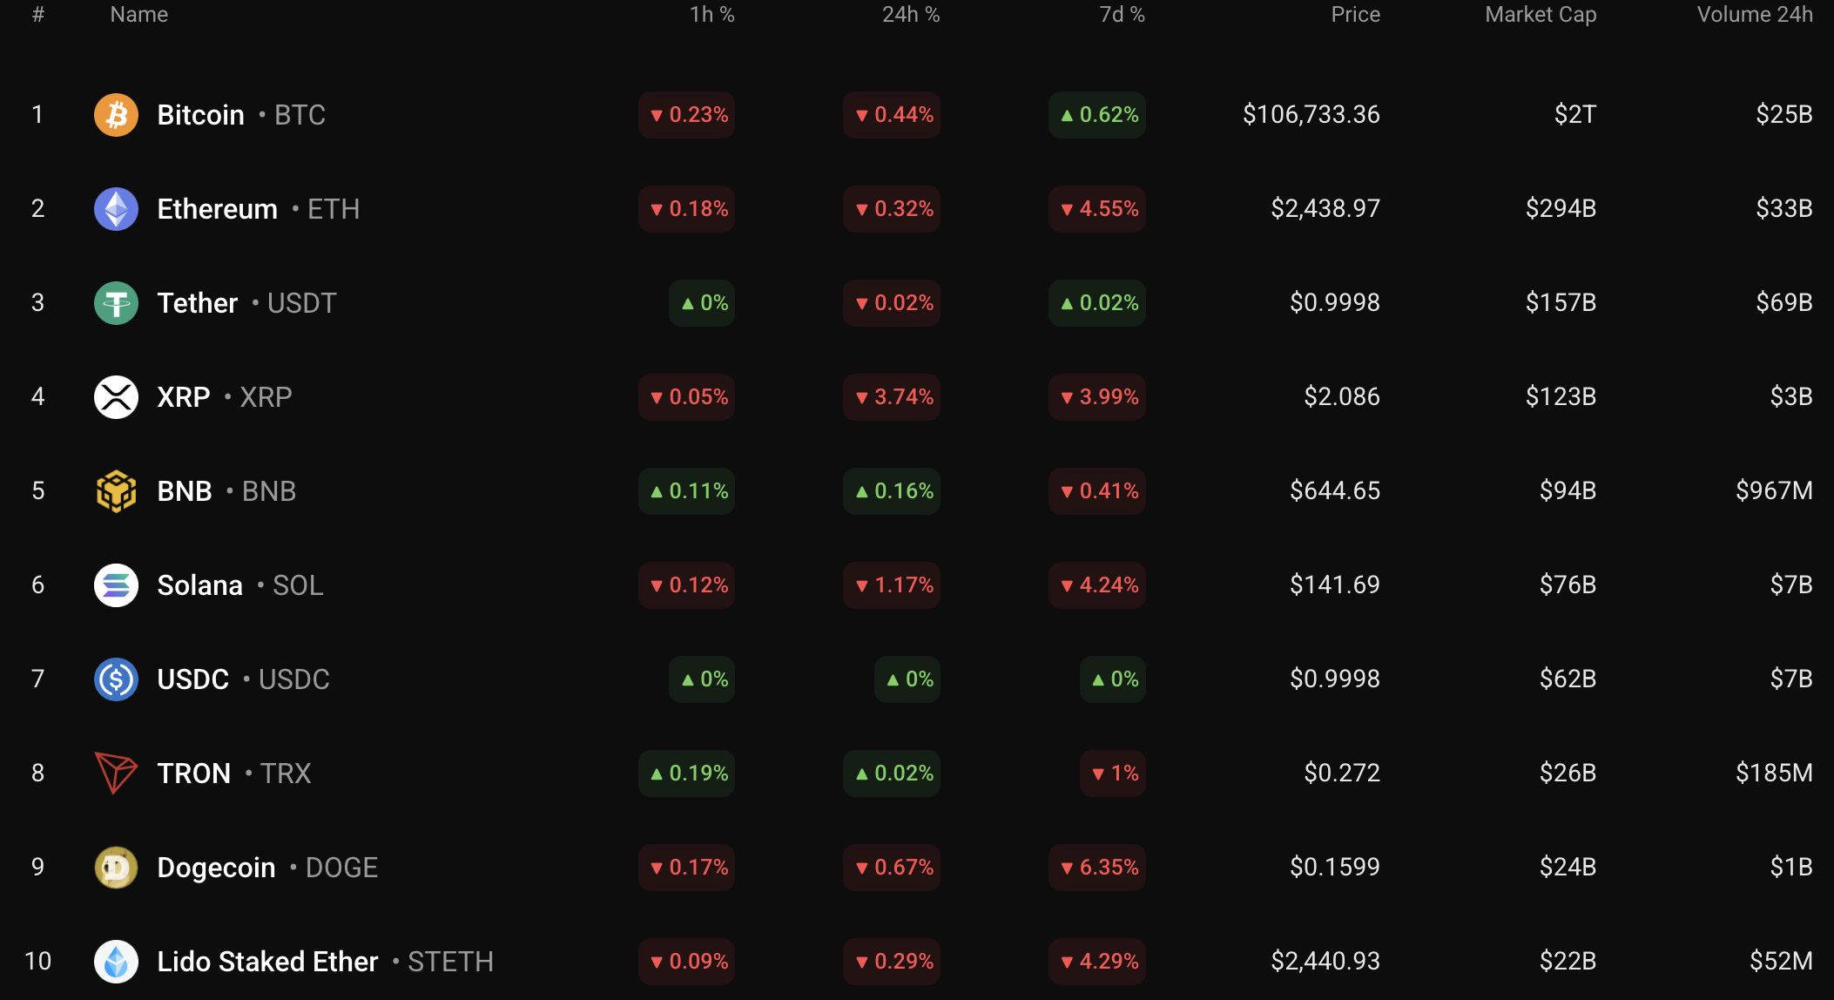This screenshot has height=1000, width=1834.
Task: Sort table by Price column header
Action: [x=1355, y=15]
